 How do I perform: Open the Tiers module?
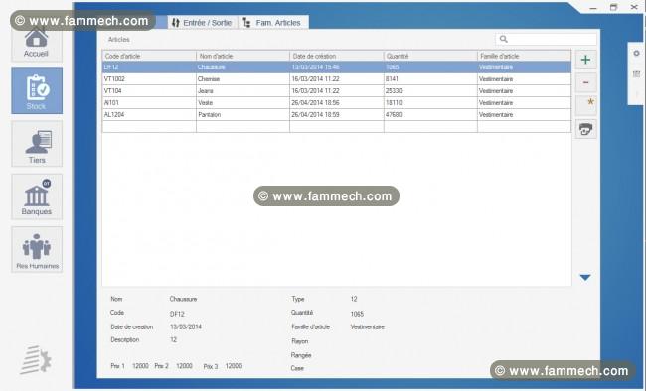[x=37, y=144]
